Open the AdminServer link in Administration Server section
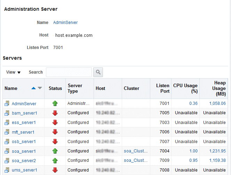This screenshot has height=175, width=231. click(65, 23)
